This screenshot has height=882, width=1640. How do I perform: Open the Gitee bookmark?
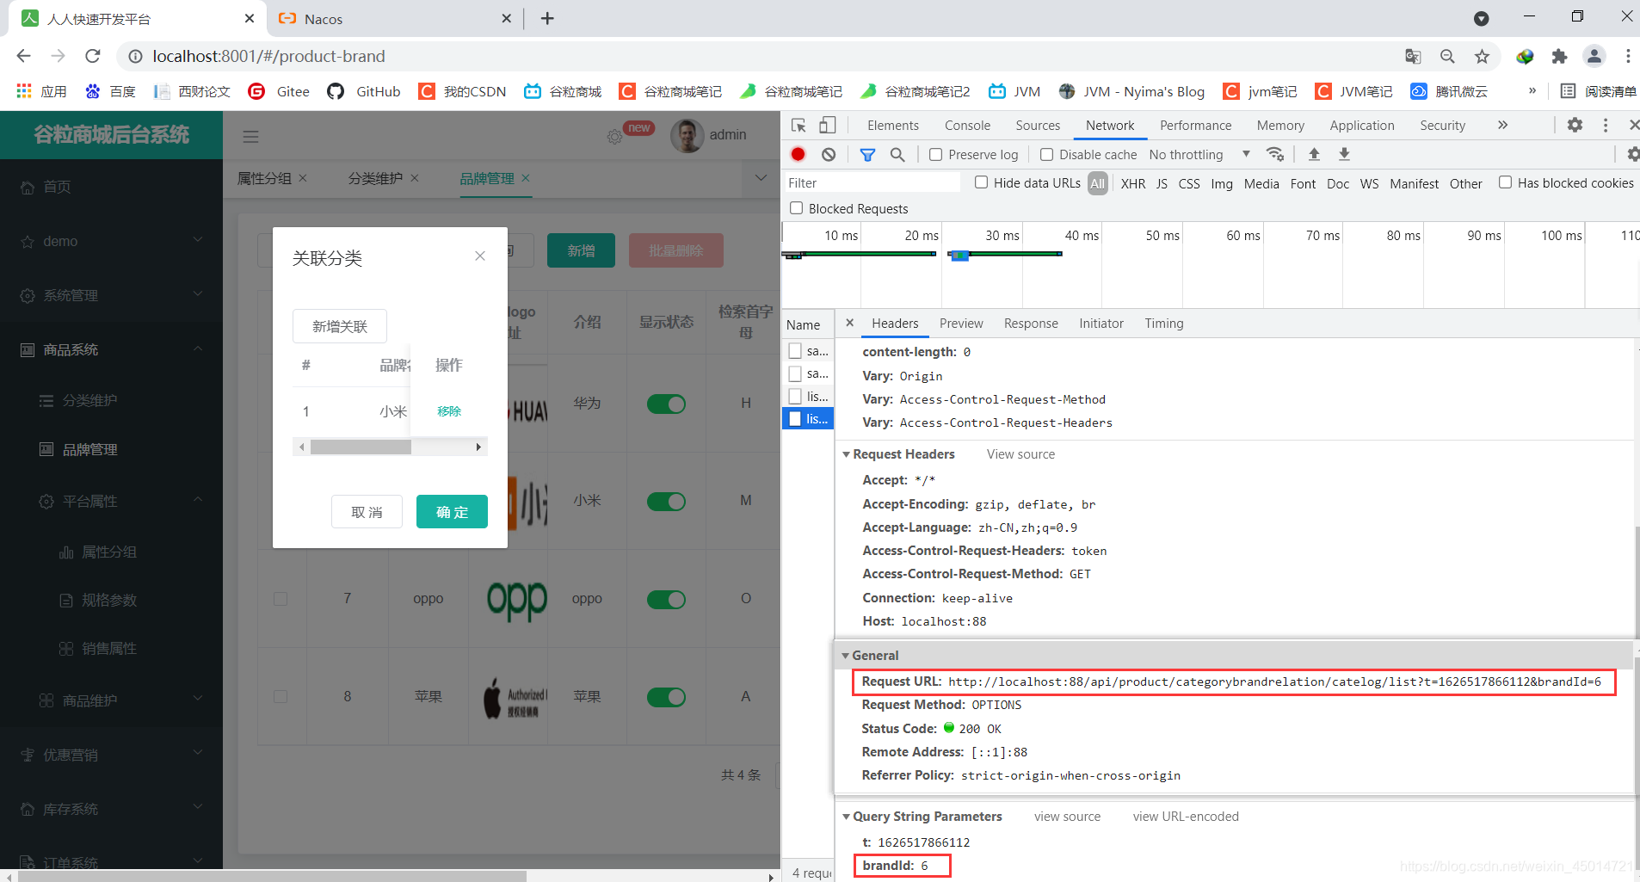coord(279,91)
